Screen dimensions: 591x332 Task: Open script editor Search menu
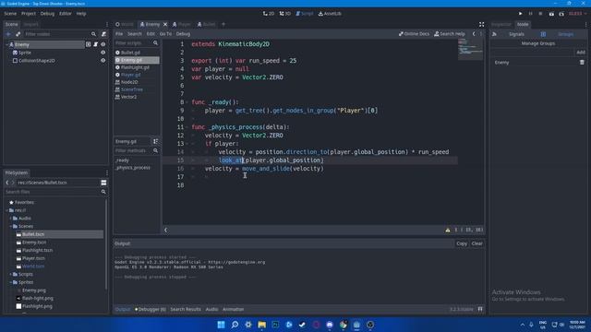click(134, 34)
